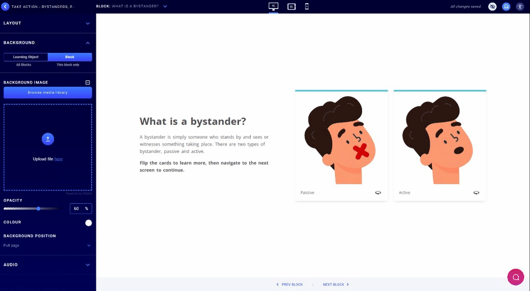
Task: Click the upload arrow circle icon
Action: [x=48, y=139]
